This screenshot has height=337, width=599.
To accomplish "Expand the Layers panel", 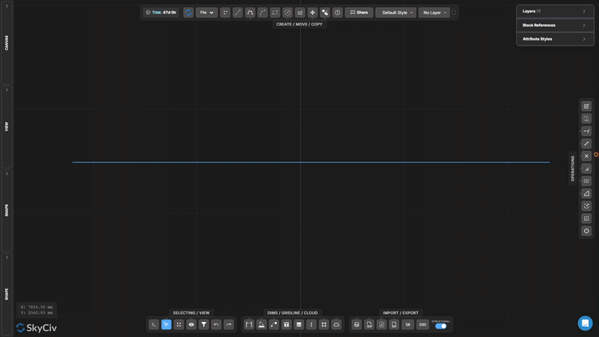I will [555, 11].
